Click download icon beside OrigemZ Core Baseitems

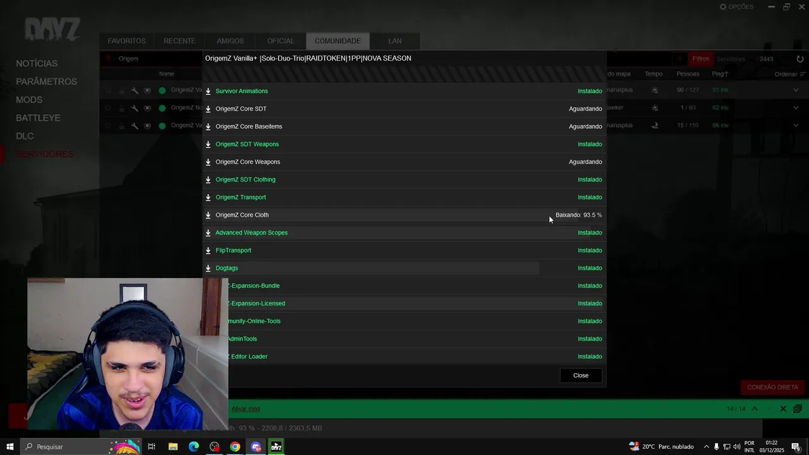click(208, 126)
